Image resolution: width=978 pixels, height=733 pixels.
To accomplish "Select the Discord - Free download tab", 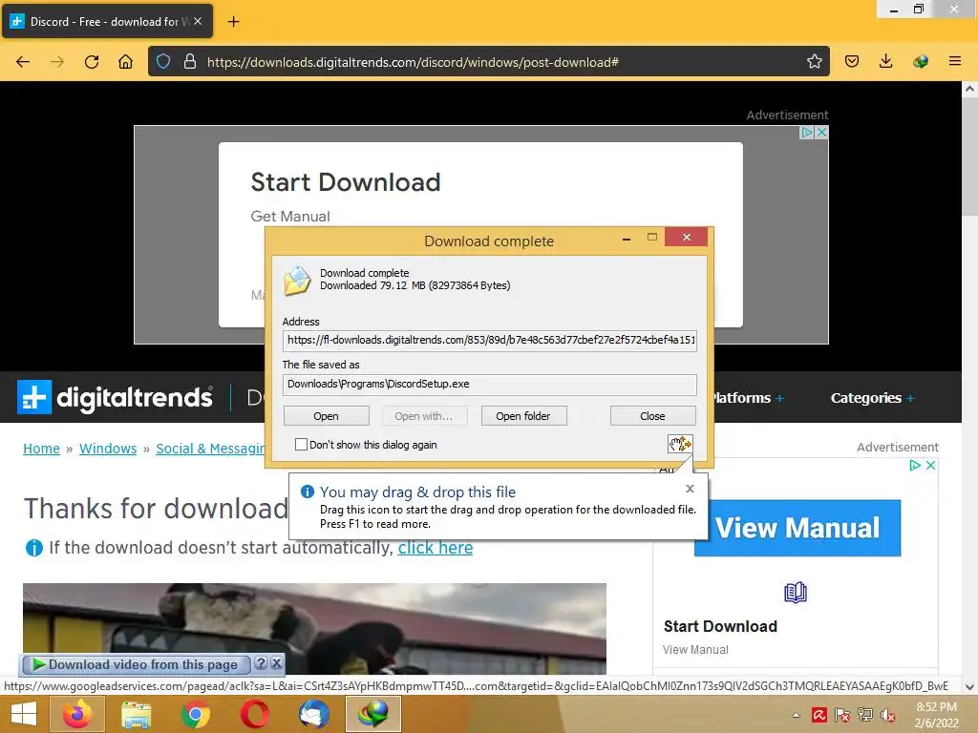I will click(107, 21).
